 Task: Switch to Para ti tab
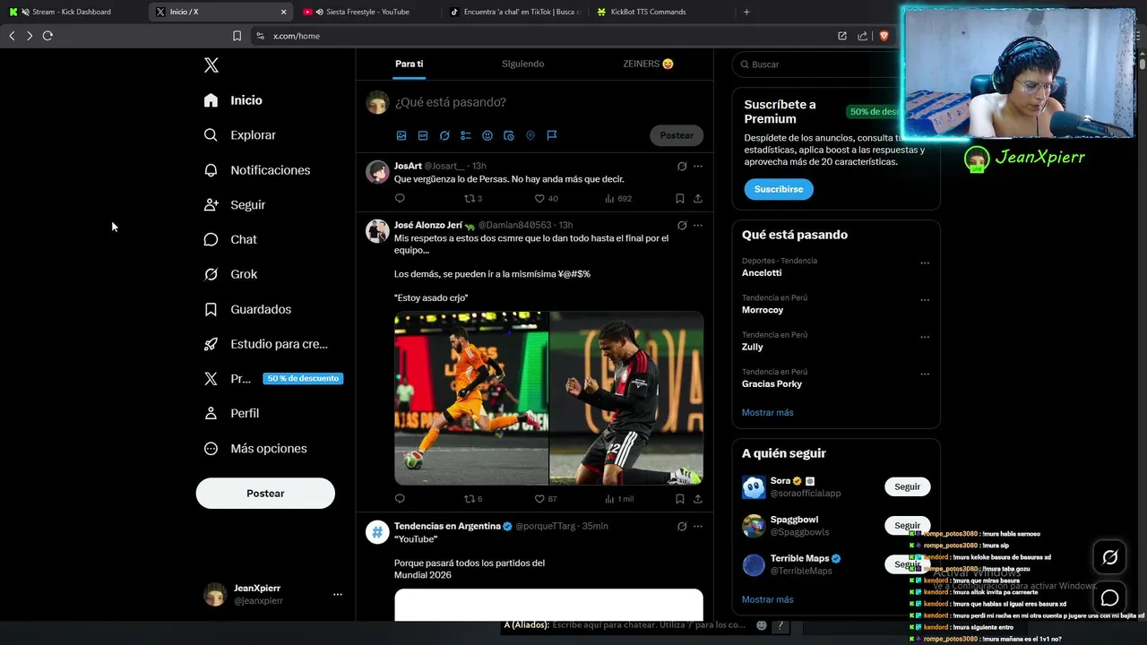[x=409, y=64]
